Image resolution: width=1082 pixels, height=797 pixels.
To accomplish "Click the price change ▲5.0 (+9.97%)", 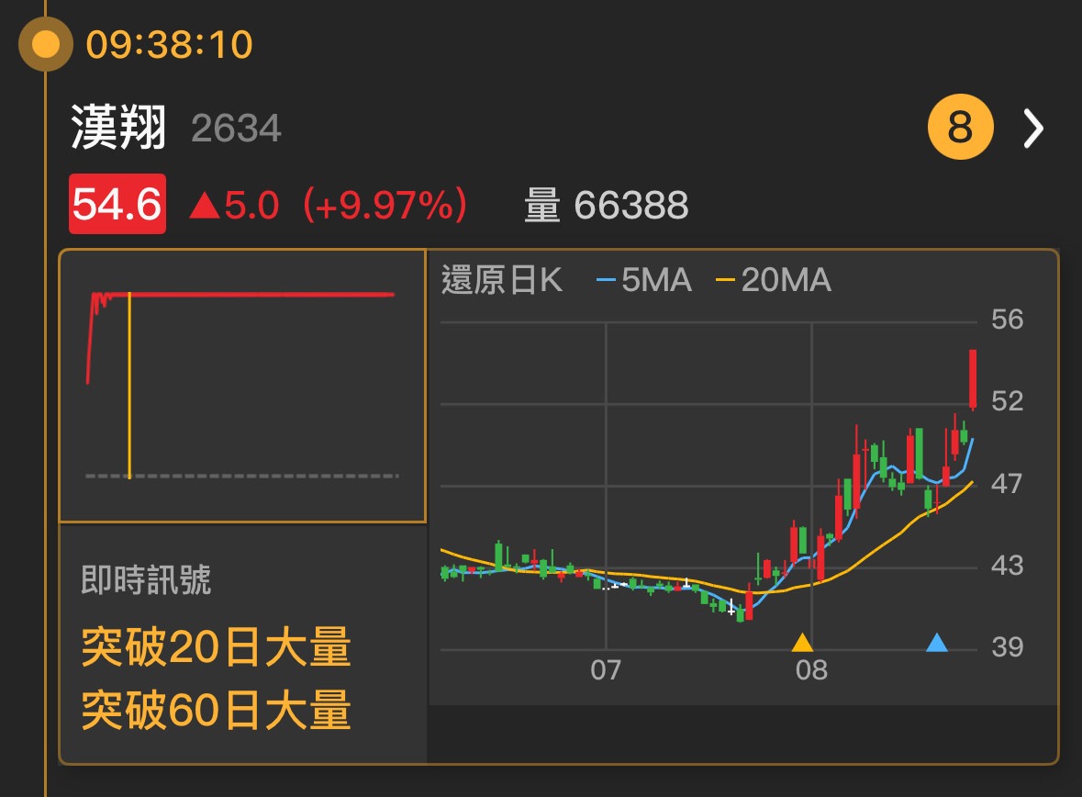I will coord(329,205).
